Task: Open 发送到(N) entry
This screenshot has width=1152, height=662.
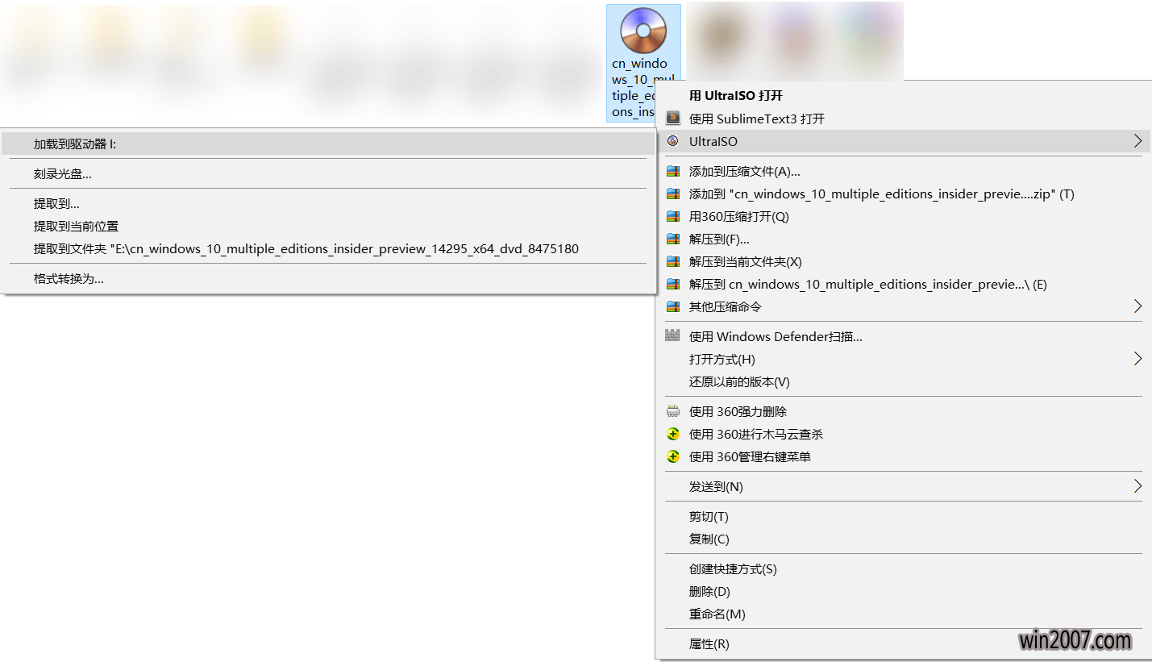Action: (904, 486)
